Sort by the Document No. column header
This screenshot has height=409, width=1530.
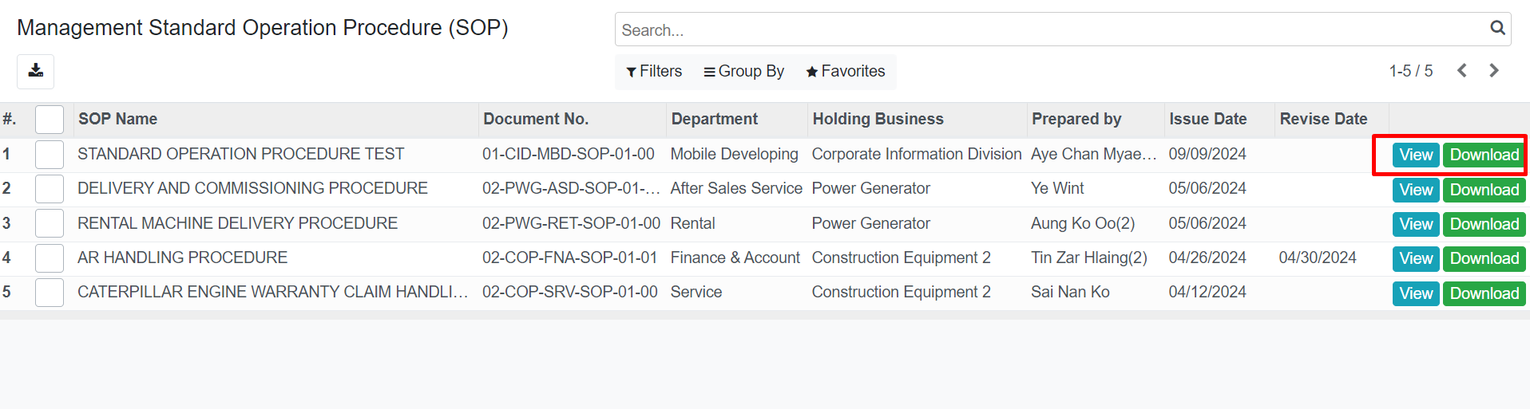pos(536,119)
